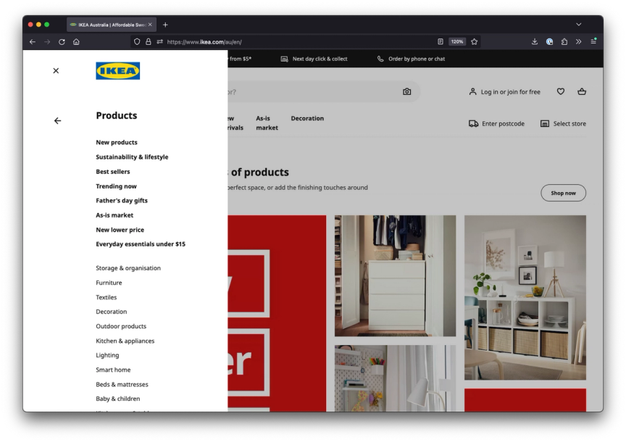The height and width of the screenshot is (442, 626).
Task: Close the IKEA side menu with X
Action: pos(56,71)
